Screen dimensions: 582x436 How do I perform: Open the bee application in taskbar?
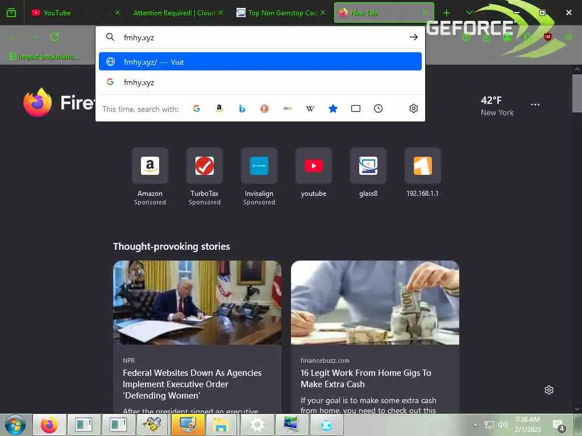(x=153, y=425)
